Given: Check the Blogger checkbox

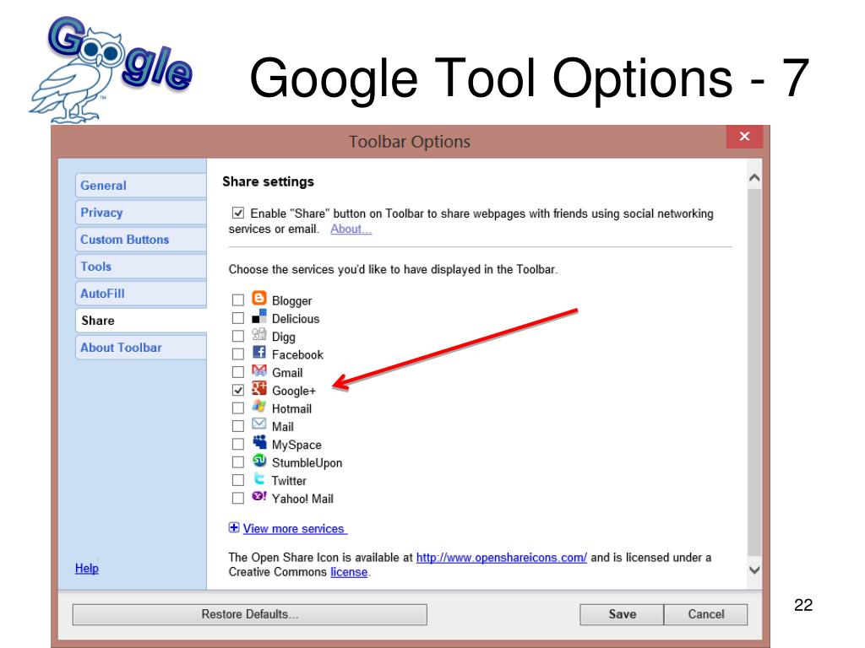Looking at the screenshot, I should click(x=237, y=300).
